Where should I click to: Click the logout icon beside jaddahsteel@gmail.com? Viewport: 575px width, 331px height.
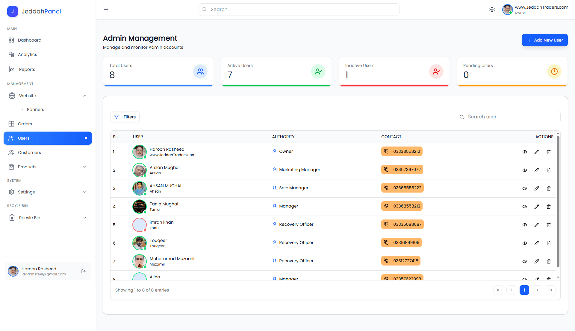coord(84,271)
